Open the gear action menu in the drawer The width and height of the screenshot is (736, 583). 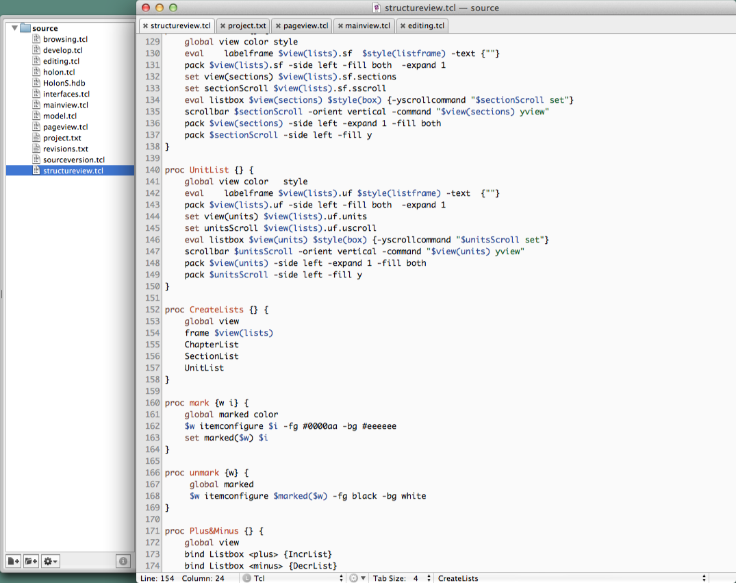pos(51,561)
